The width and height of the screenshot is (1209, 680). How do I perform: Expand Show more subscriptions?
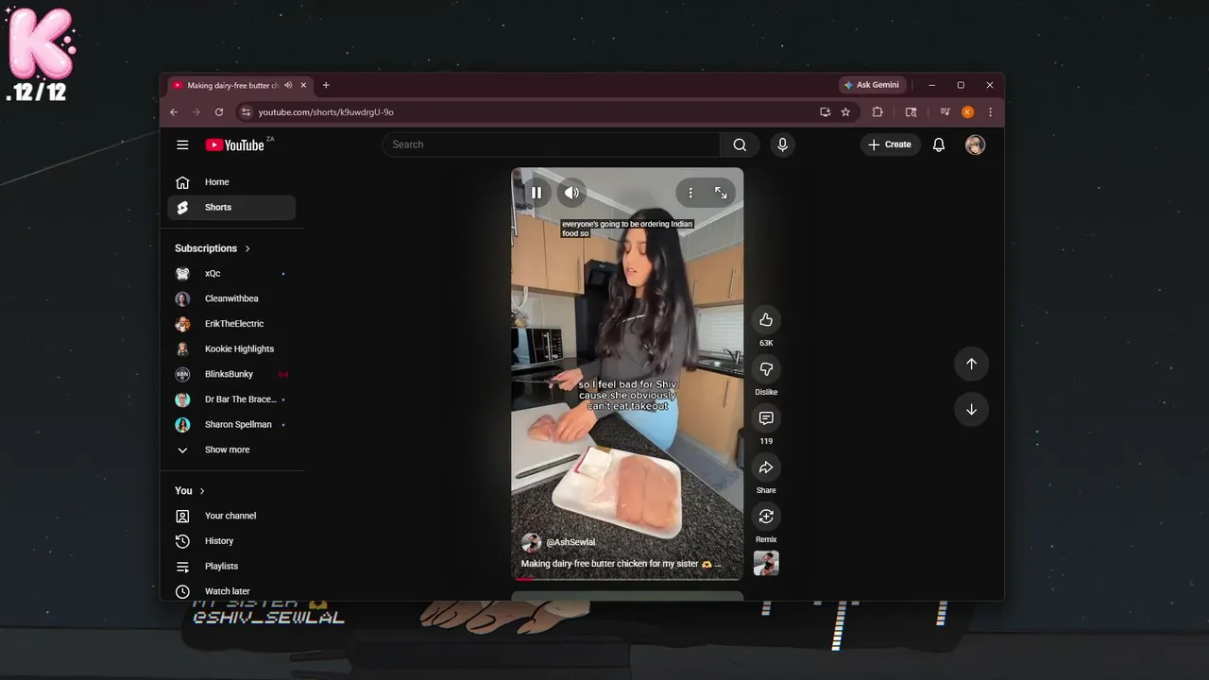pos(231,450)
